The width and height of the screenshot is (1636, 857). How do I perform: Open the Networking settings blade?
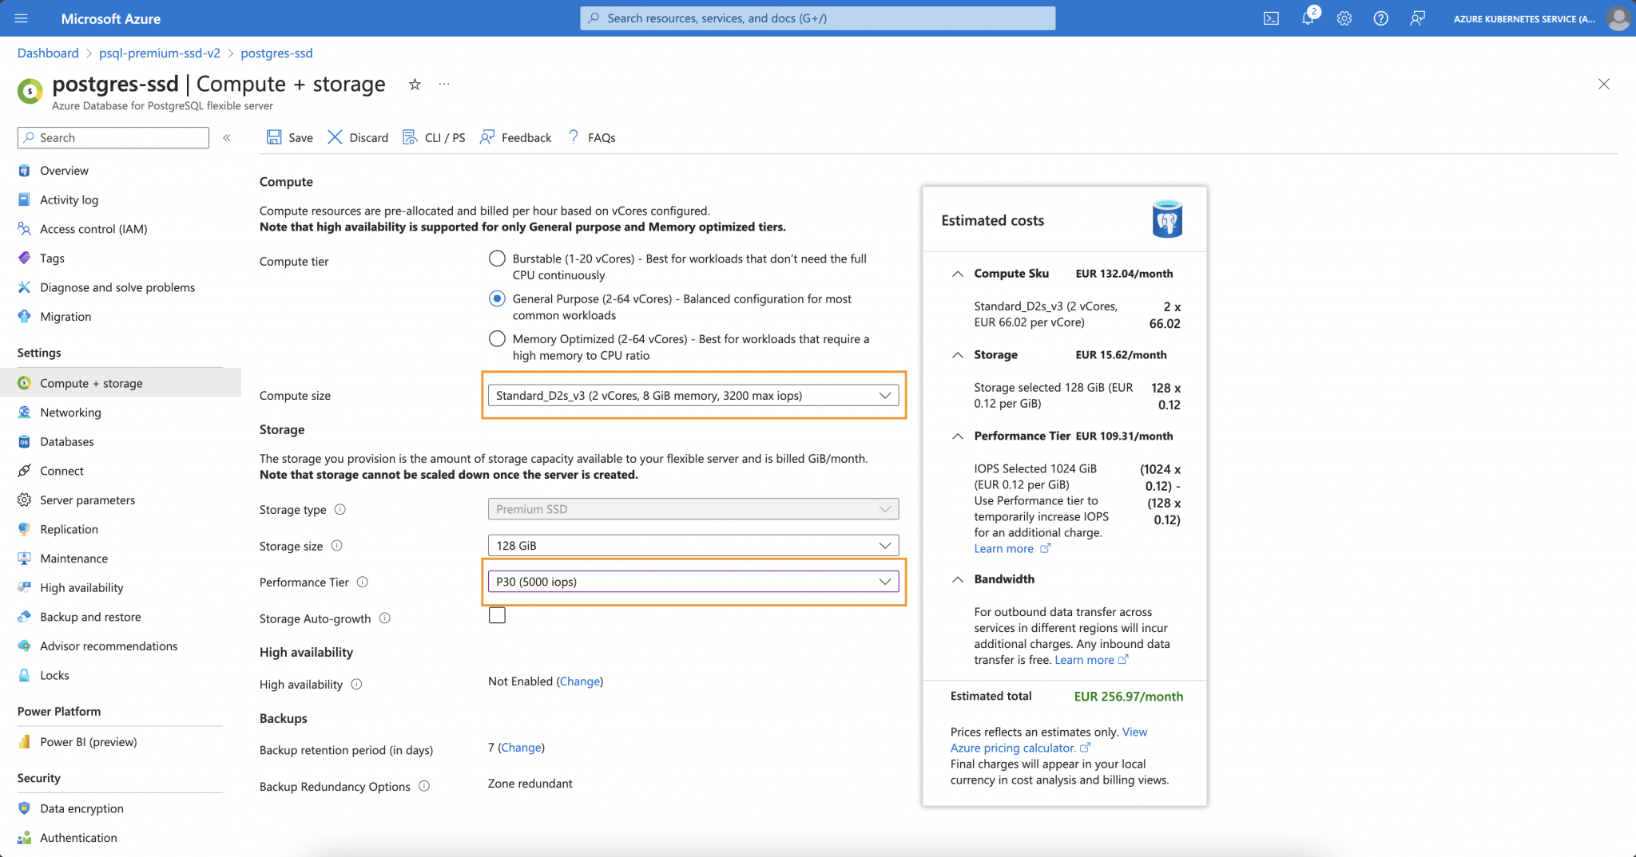click(x=70, y=412)
